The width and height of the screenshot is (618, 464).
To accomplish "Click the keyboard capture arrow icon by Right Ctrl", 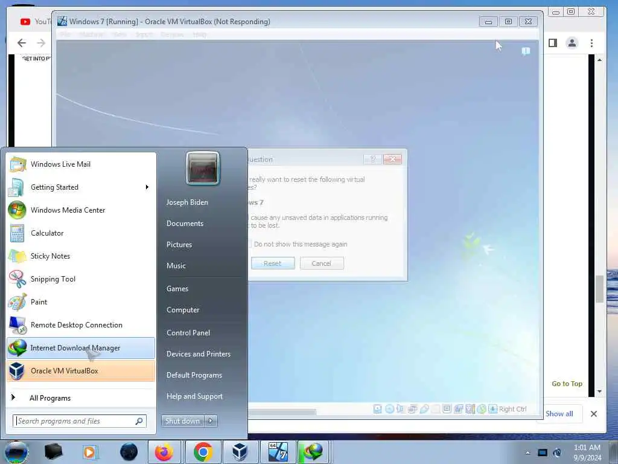I will (x=492, y=409).
